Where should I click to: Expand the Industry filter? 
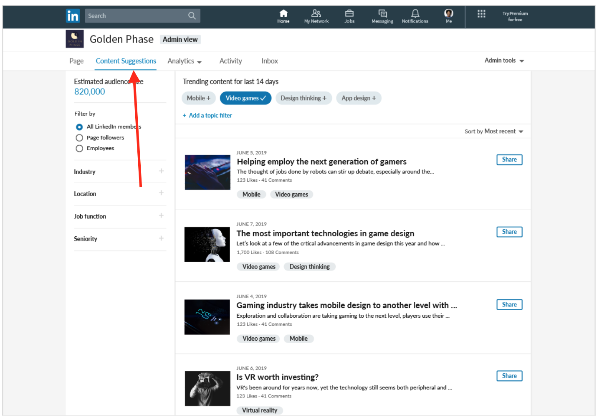pos(161,171)
